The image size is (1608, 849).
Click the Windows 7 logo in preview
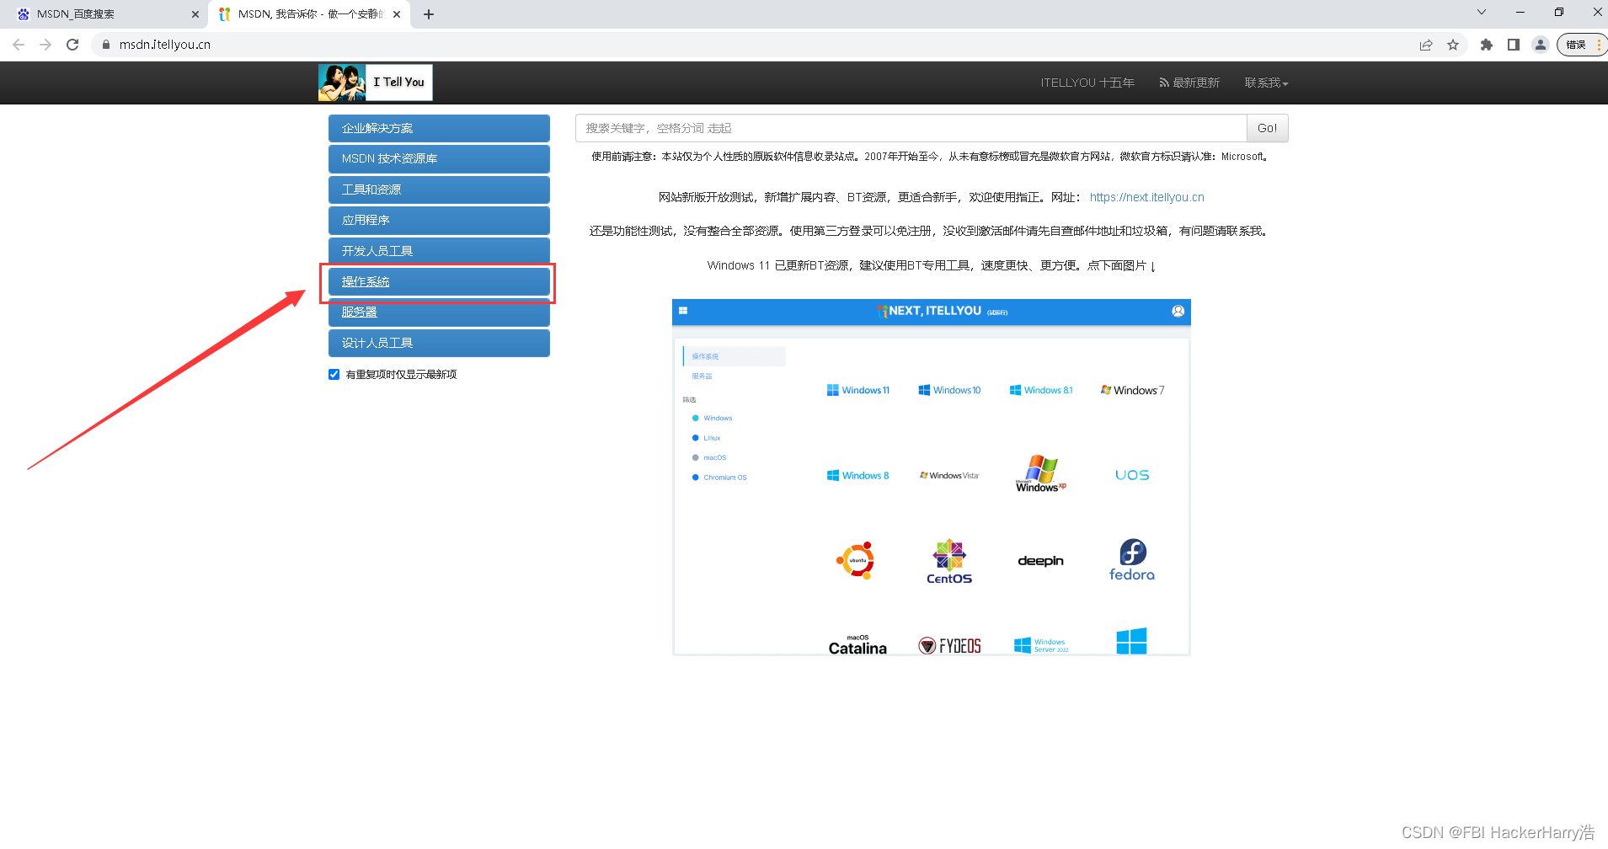point(1132,390)
